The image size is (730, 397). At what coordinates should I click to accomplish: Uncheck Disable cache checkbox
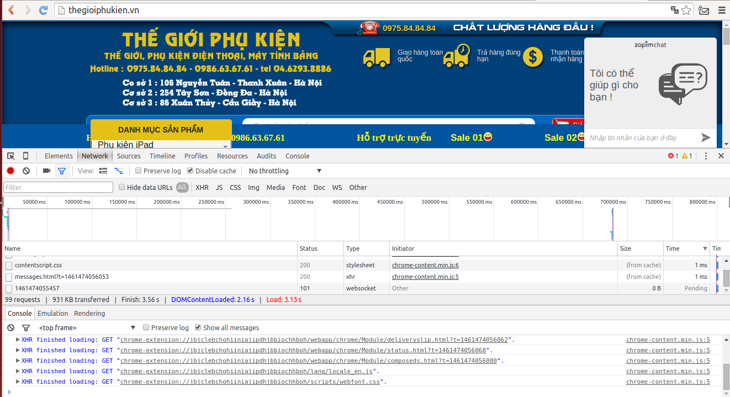[x=191, y=171]
